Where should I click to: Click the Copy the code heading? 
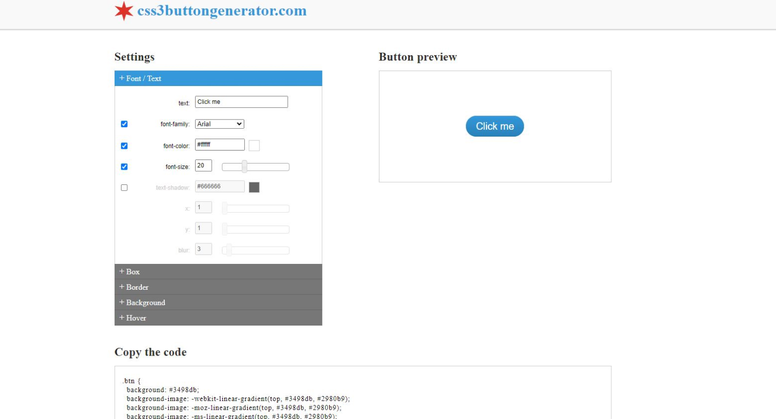pyautogui.click(x=151, y=352)
